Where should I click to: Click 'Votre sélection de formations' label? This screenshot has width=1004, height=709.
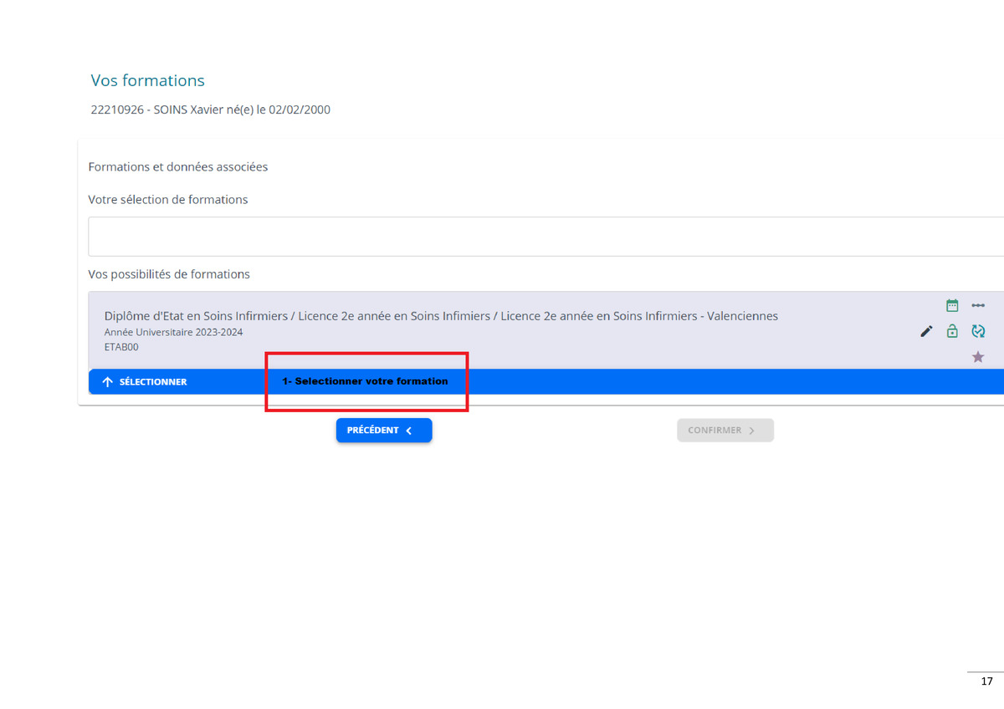point(168,200)
